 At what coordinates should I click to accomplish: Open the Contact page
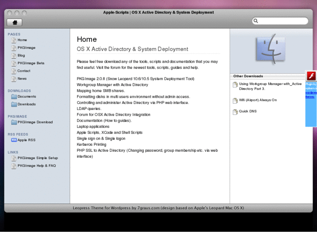[x=24, y=71]
